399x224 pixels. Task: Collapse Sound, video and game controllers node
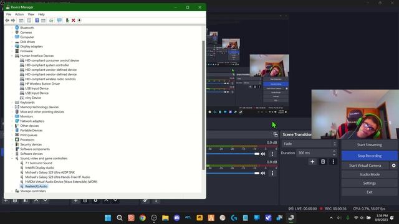point(12,159)
